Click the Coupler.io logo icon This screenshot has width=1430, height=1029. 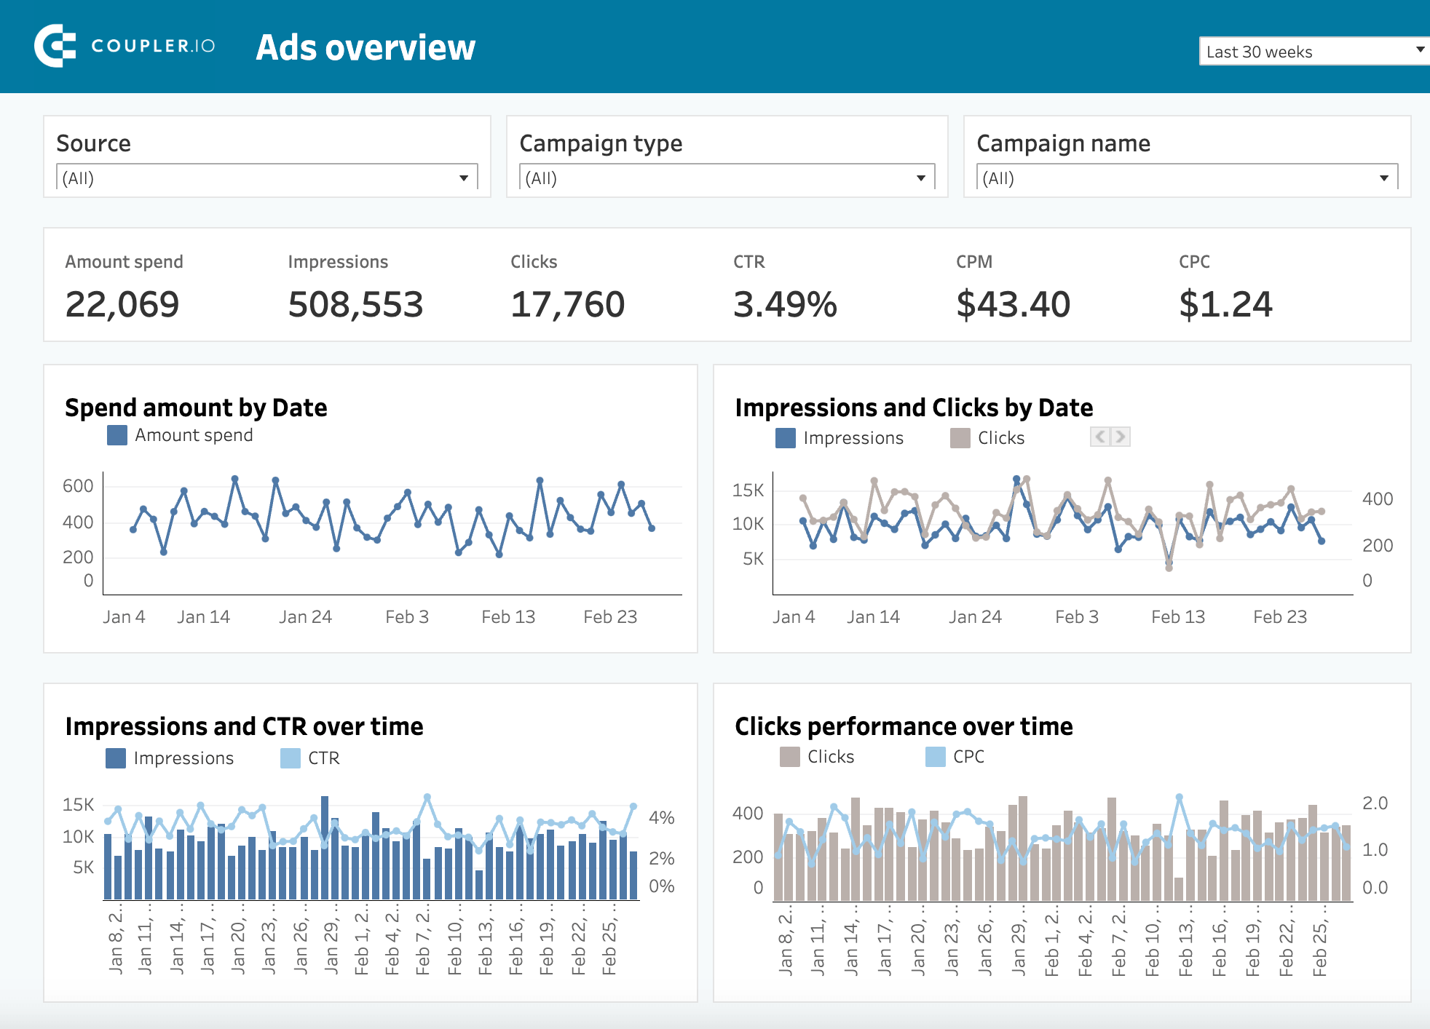click(55, 46)
